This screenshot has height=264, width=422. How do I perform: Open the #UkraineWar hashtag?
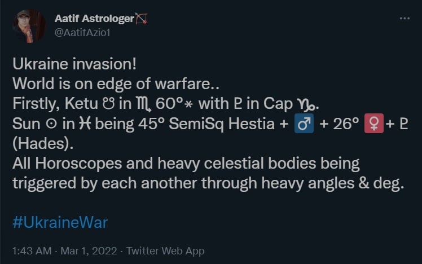coord(60,222)
